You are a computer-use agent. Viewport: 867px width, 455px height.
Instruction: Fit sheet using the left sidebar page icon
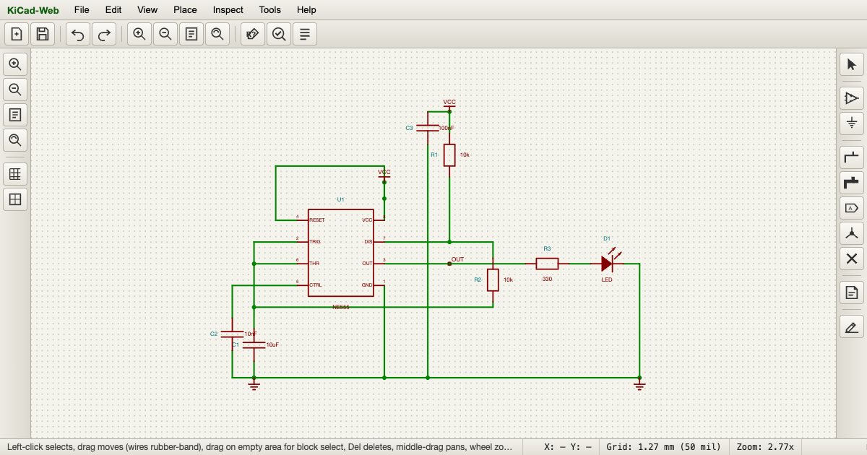[15, 115]
